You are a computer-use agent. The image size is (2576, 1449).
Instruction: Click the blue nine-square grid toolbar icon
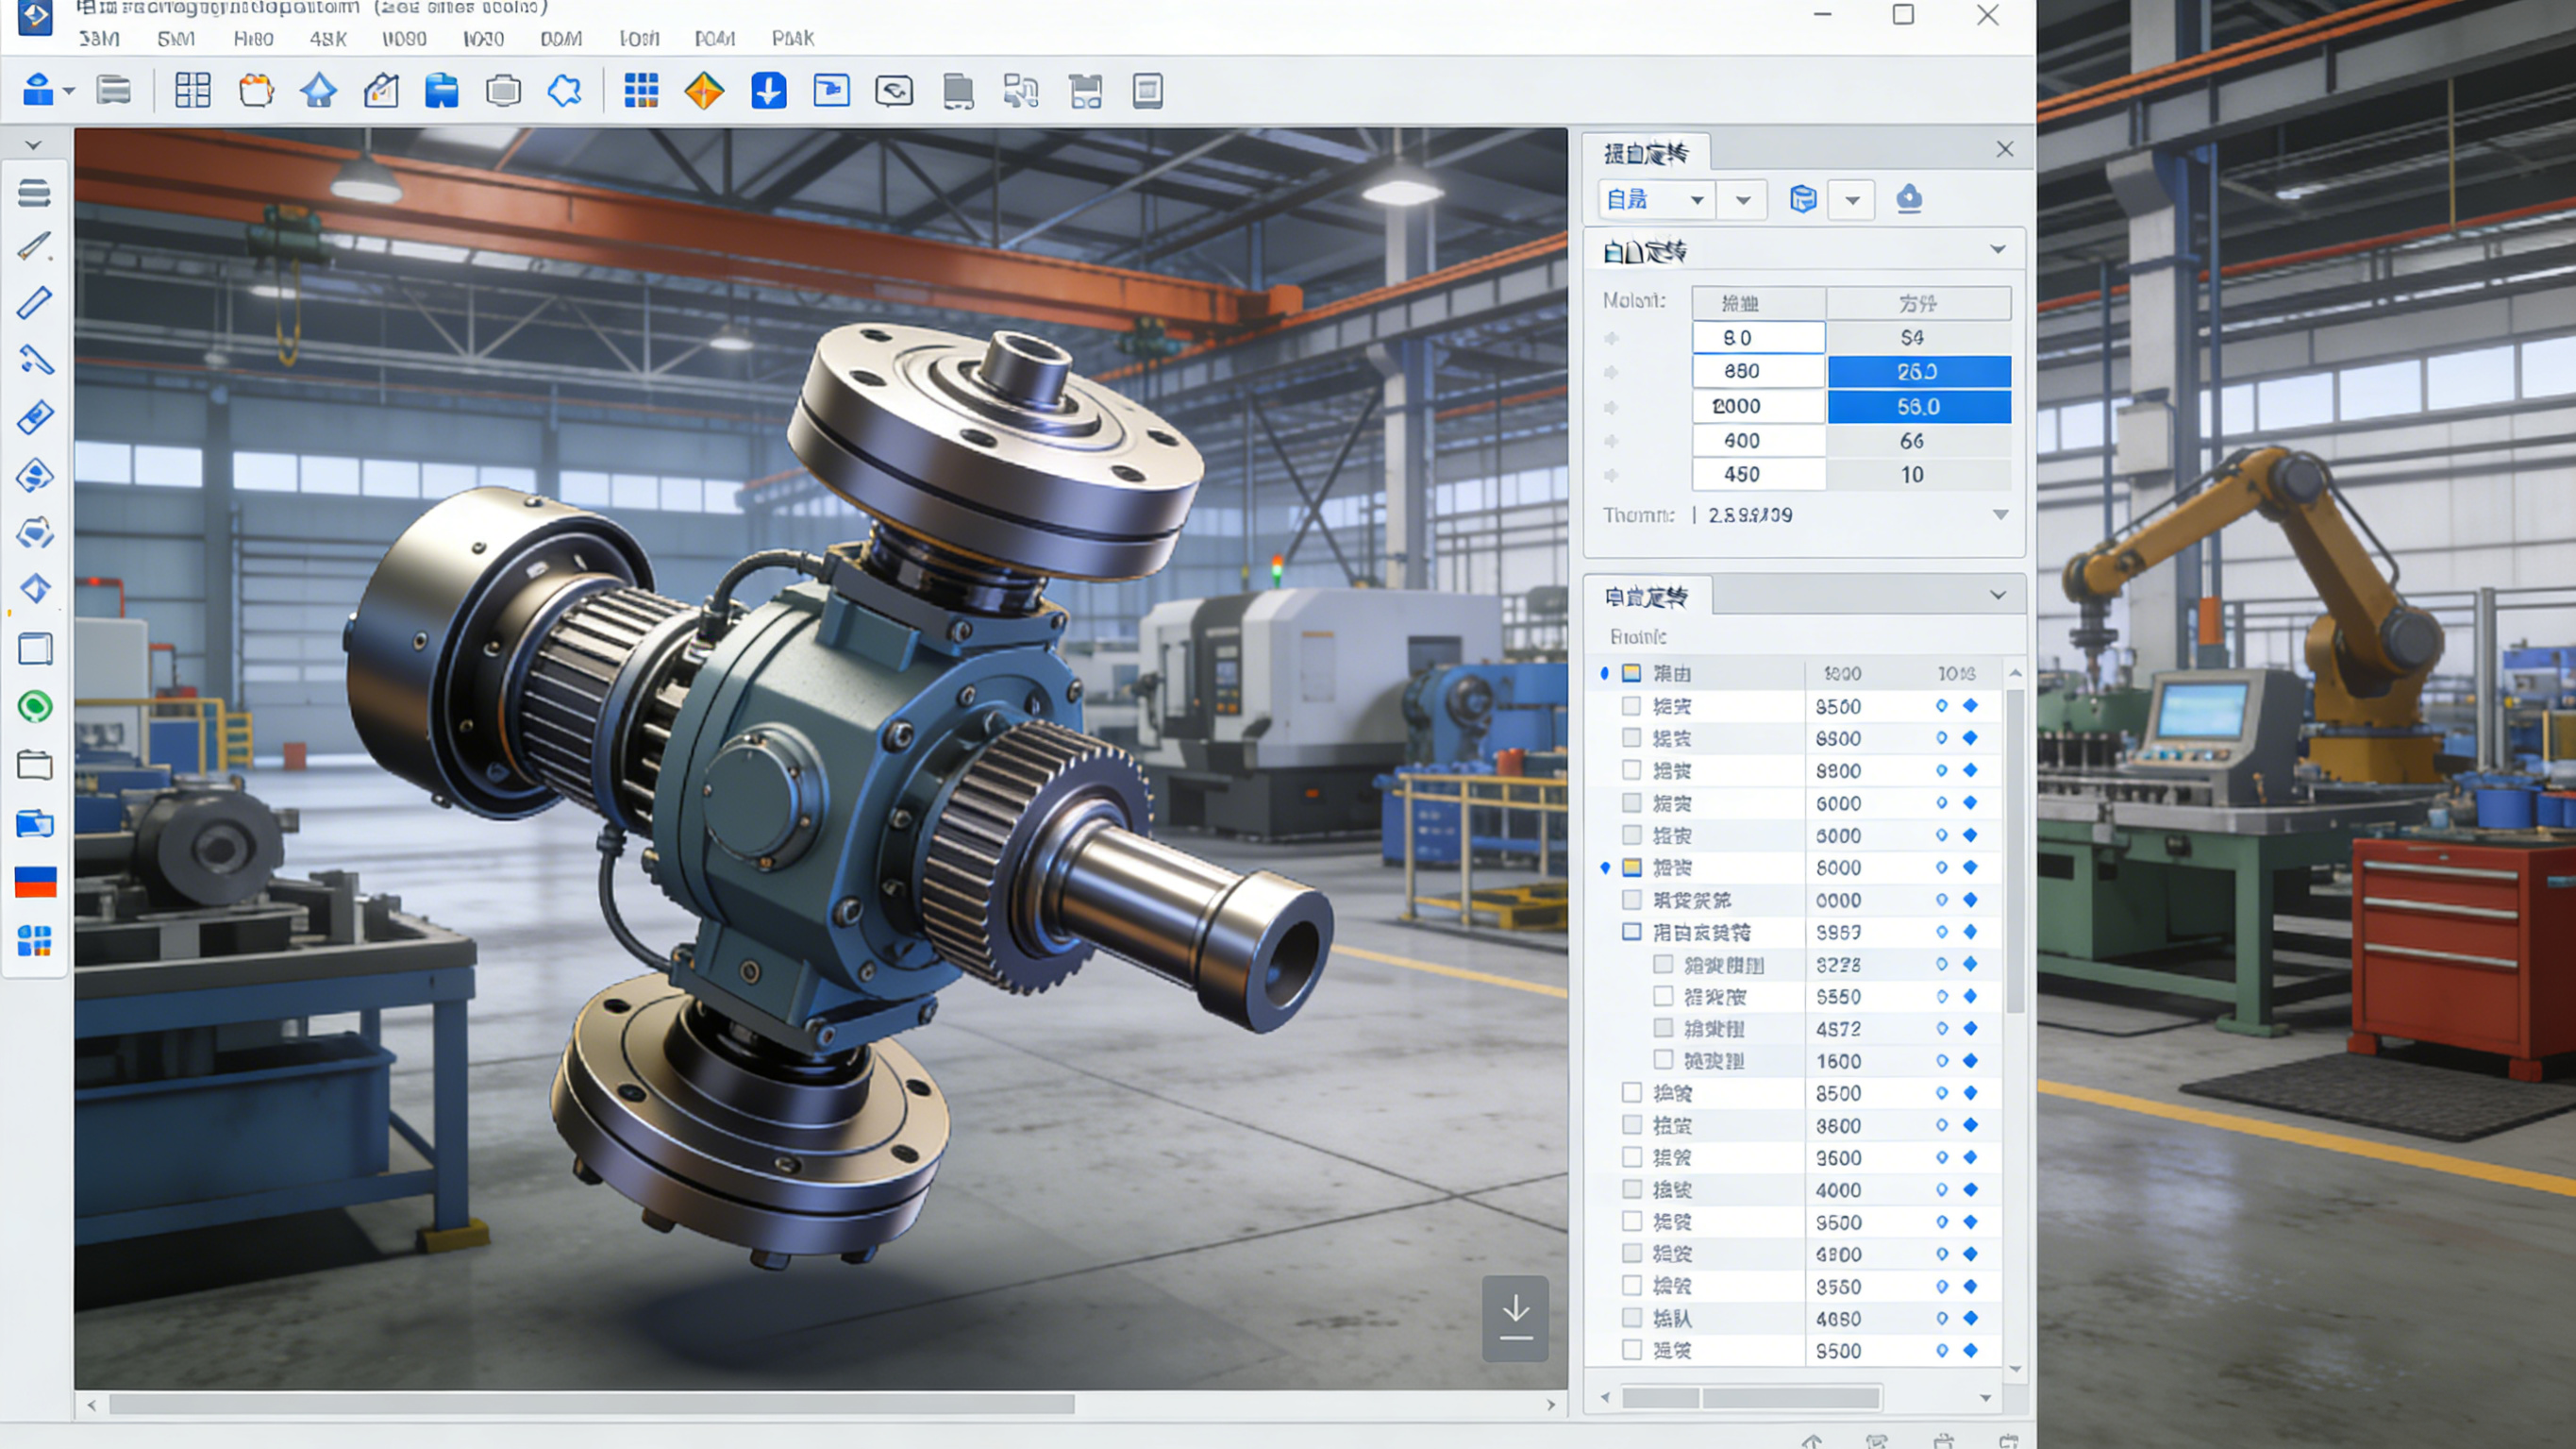[x=641, y=91]
